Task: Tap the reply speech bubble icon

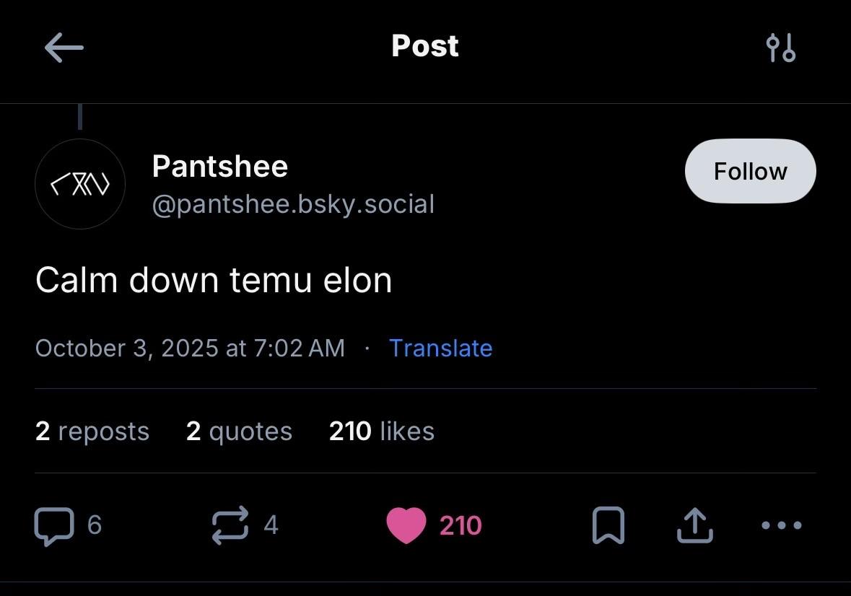Action: (54, 525)
